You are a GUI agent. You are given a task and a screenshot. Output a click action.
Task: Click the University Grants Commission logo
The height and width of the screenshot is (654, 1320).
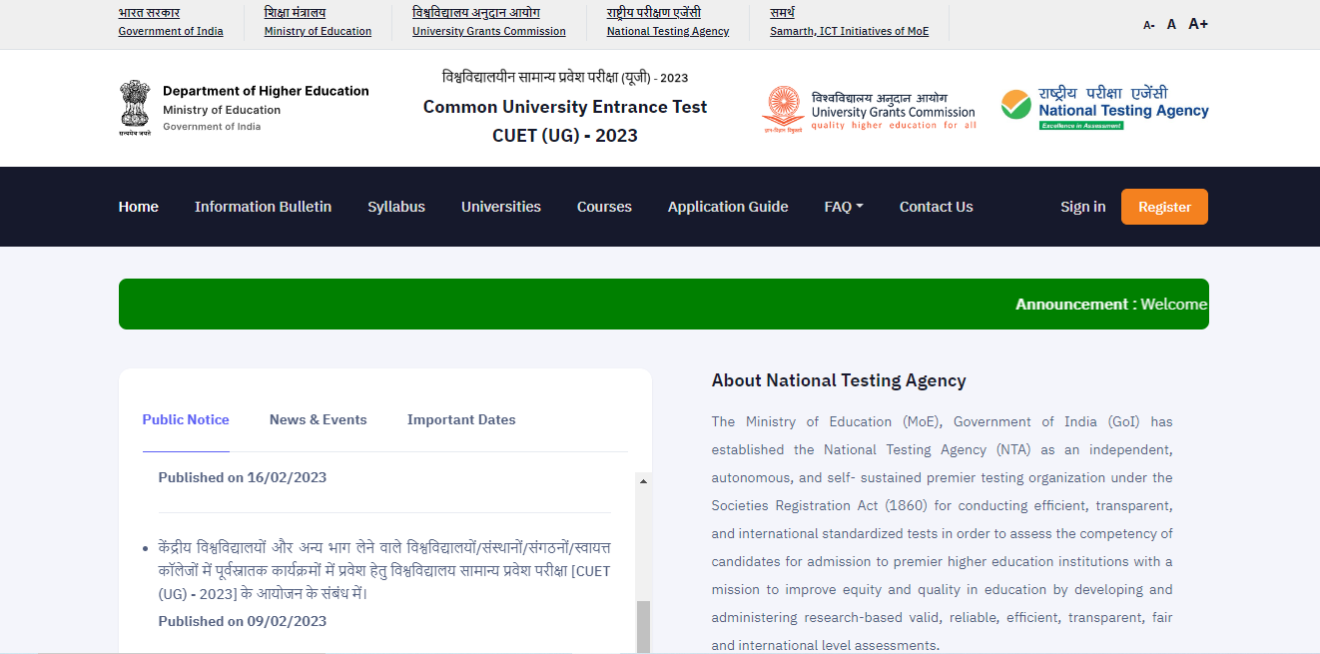[869, 110]
